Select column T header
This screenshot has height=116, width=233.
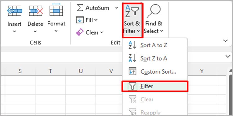[x=50, y=71]
